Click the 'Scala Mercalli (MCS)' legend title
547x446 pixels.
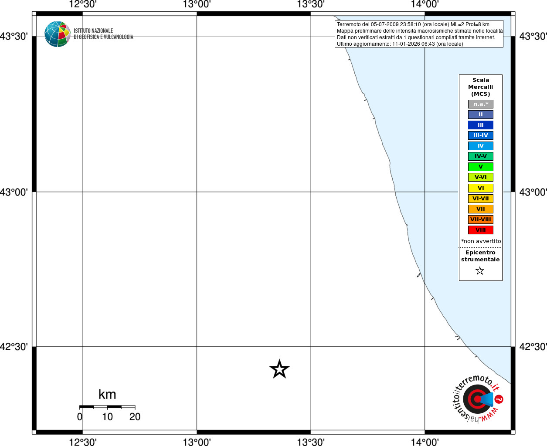tap(481, 87)
